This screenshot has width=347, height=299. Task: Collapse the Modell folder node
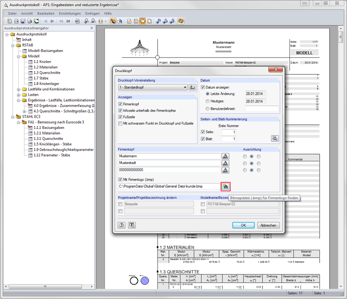click(x=19, y=57)
